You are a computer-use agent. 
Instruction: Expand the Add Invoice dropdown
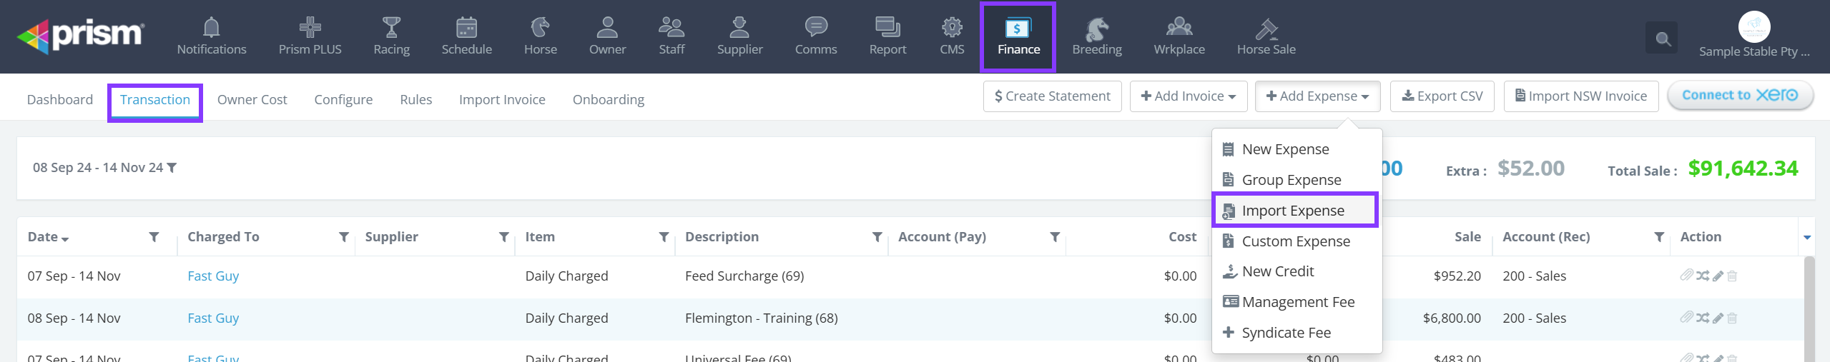coord(1188,96)
